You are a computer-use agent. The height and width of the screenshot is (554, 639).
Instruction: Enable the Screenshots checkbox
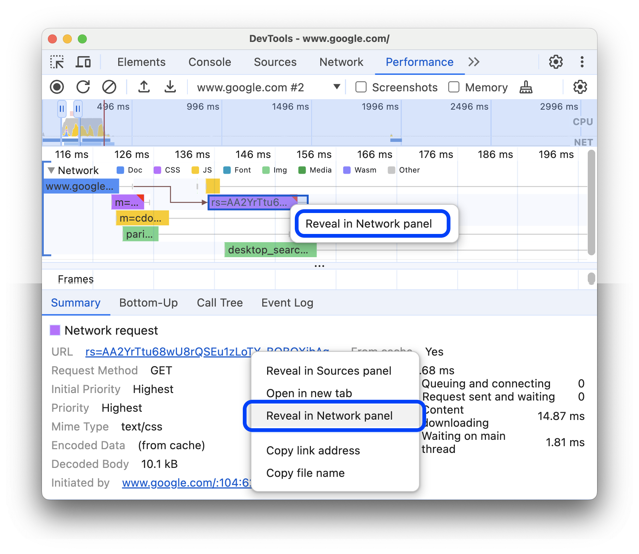(x=361, y=87)
